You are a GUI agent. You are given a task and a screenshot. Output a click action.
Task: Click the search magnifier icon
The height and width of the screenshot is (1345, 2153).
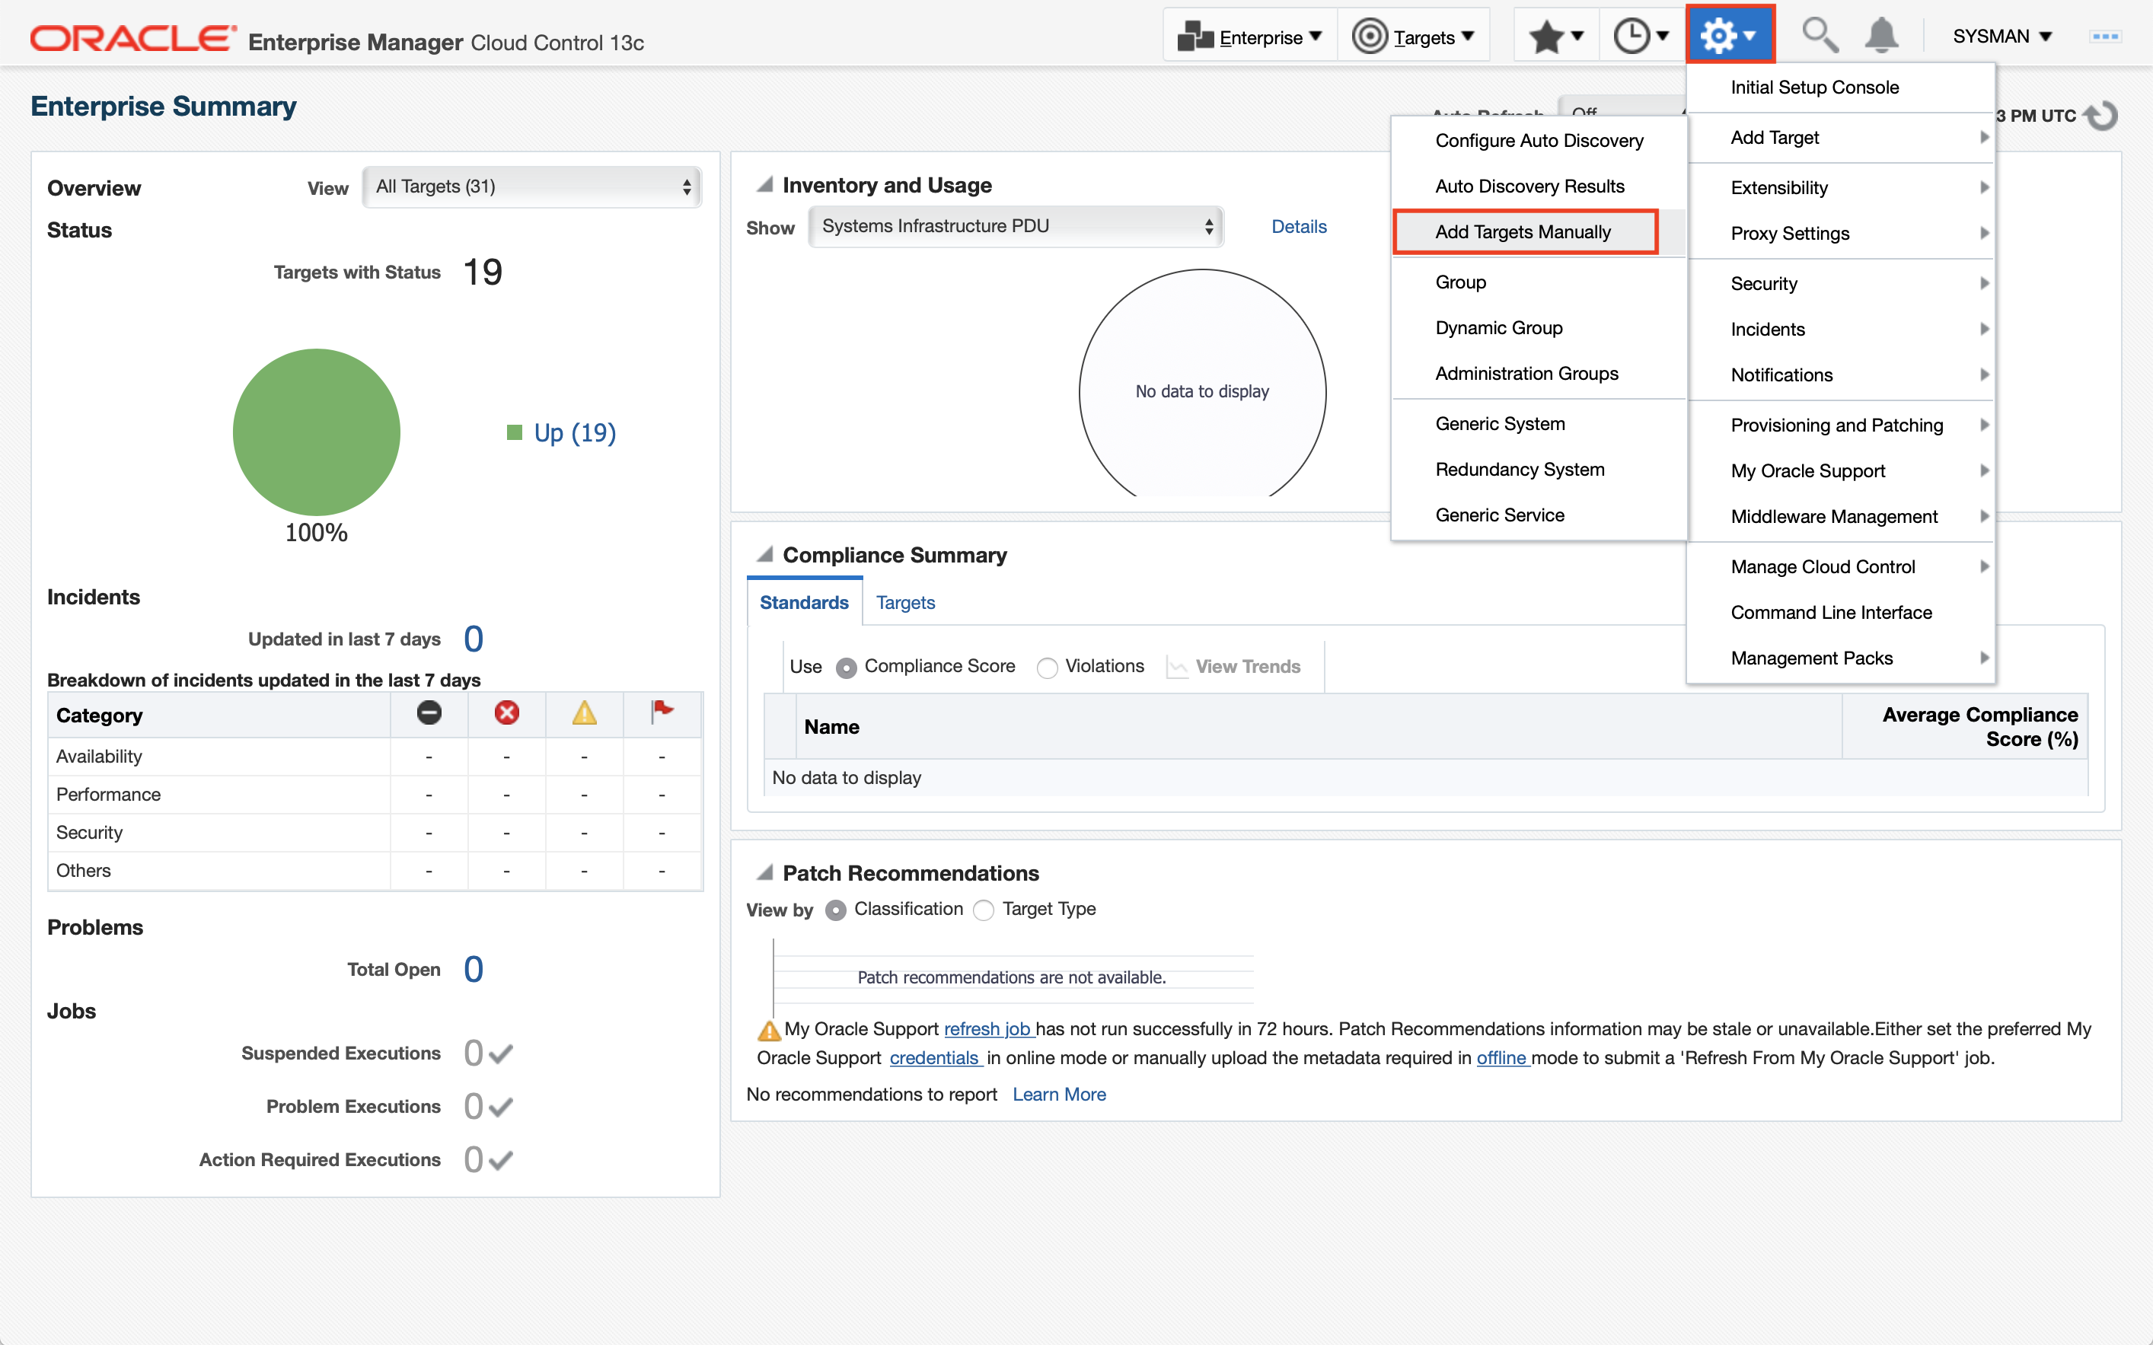1820,36
